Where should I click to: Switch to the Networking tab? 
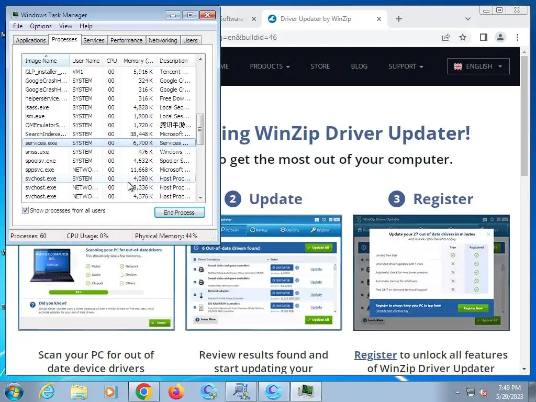coord(163,40)
